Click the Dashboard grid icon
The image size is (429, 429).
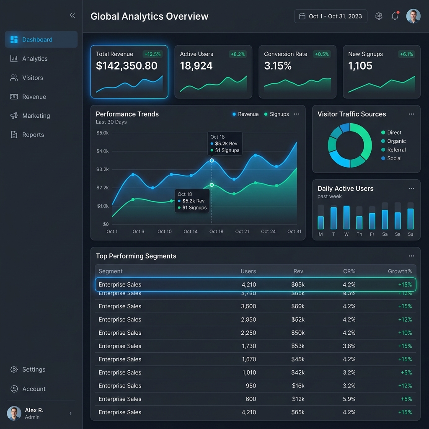click(x=14, y=39)
